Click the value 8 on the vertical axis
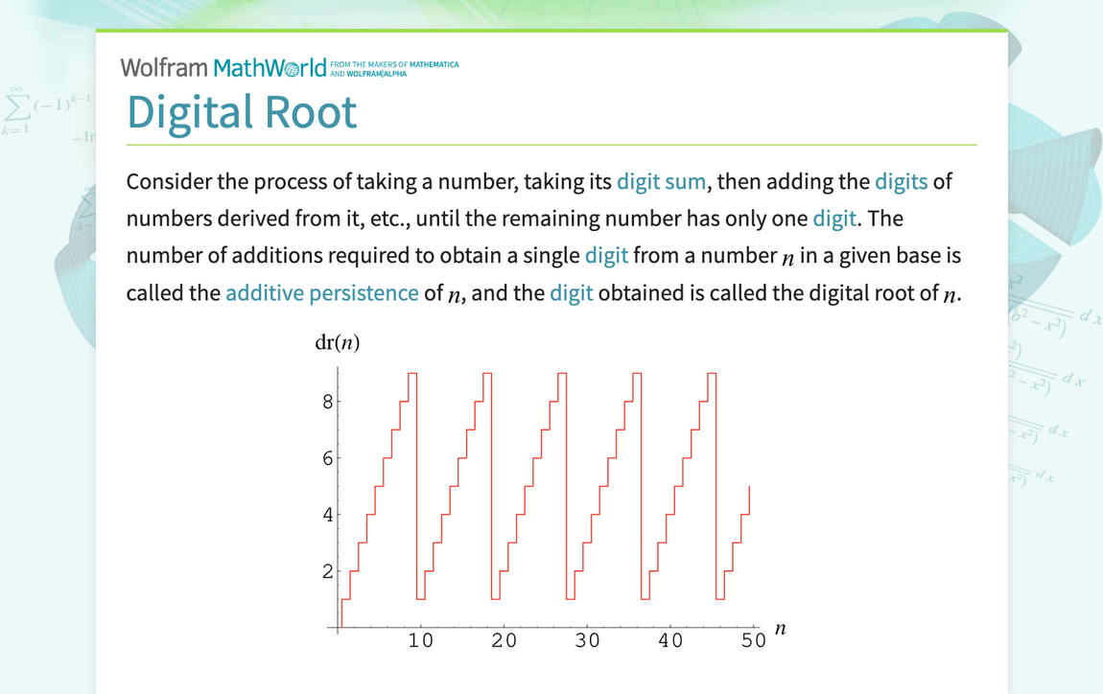Image resolution: width=1103 pixels, height=694 pixels. (x=328, y=402)
